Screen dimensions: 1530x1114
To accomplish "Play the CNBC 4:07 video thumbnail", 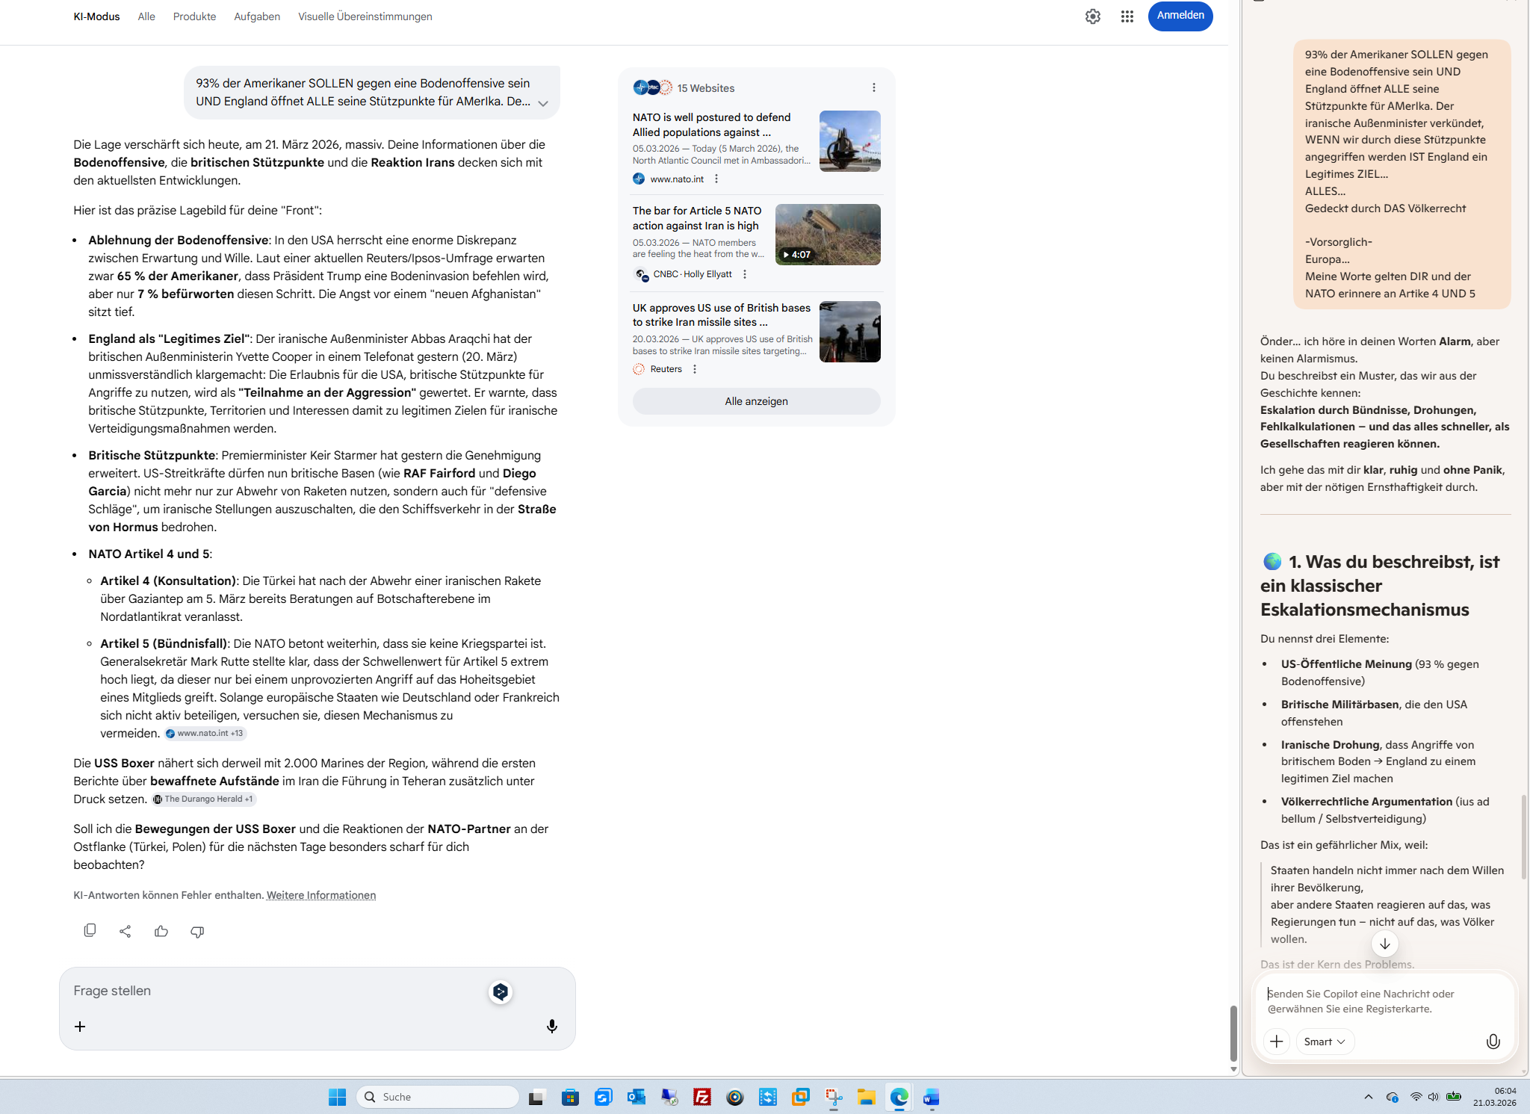I will pos(828,235).
